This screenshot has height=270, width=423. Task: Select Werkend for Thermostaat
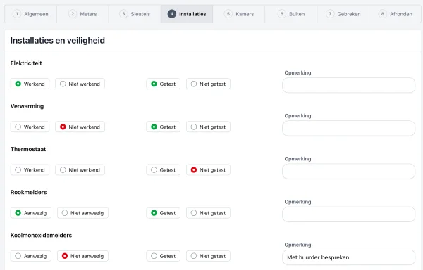click(30, 170)
